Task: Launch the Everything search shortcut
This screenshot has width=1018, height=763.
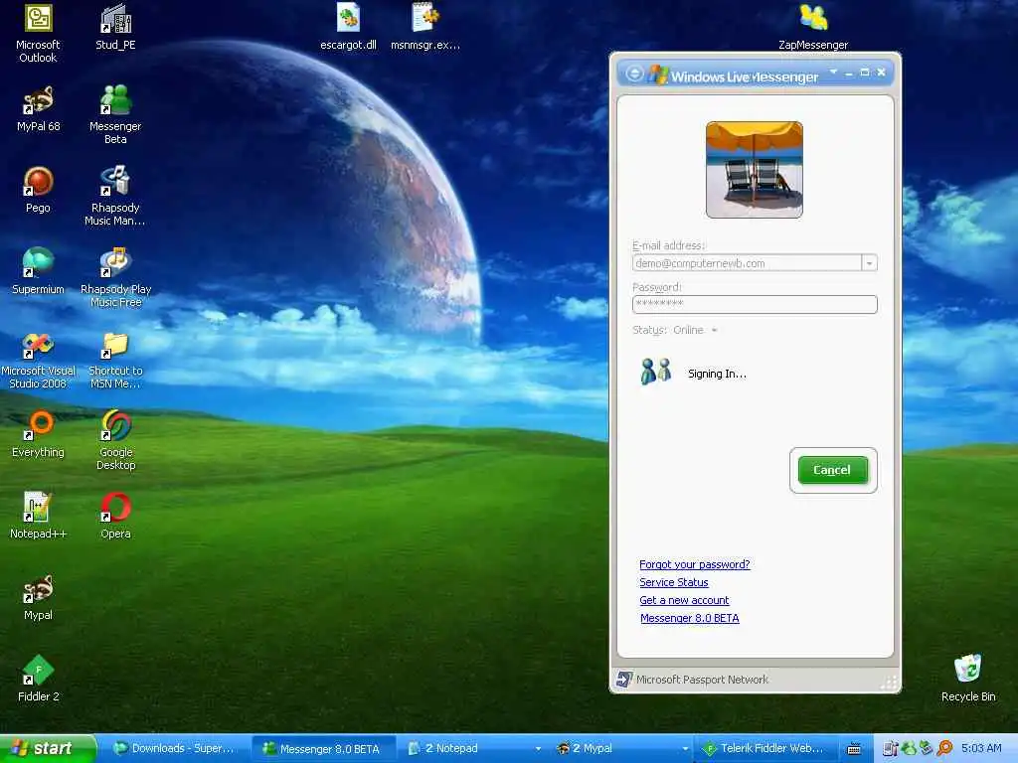Action: click(x=38, y=434)
